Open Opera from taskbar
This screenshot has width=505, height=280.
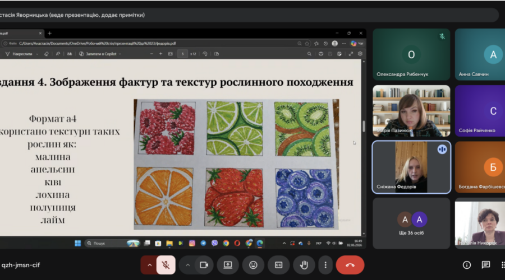coord(237,244)
